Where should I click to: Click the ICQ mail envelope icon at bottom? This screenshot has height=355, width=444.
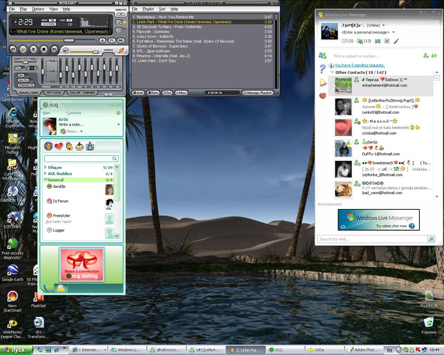61,288
